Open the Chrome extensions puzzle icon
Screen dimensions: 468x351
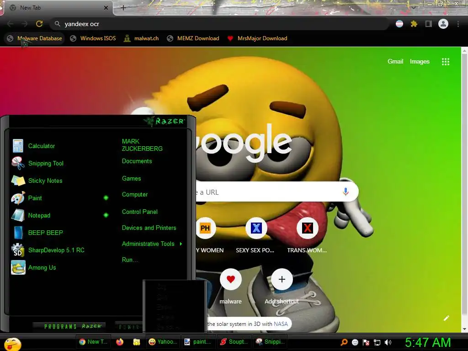click(x=414, y=24)
